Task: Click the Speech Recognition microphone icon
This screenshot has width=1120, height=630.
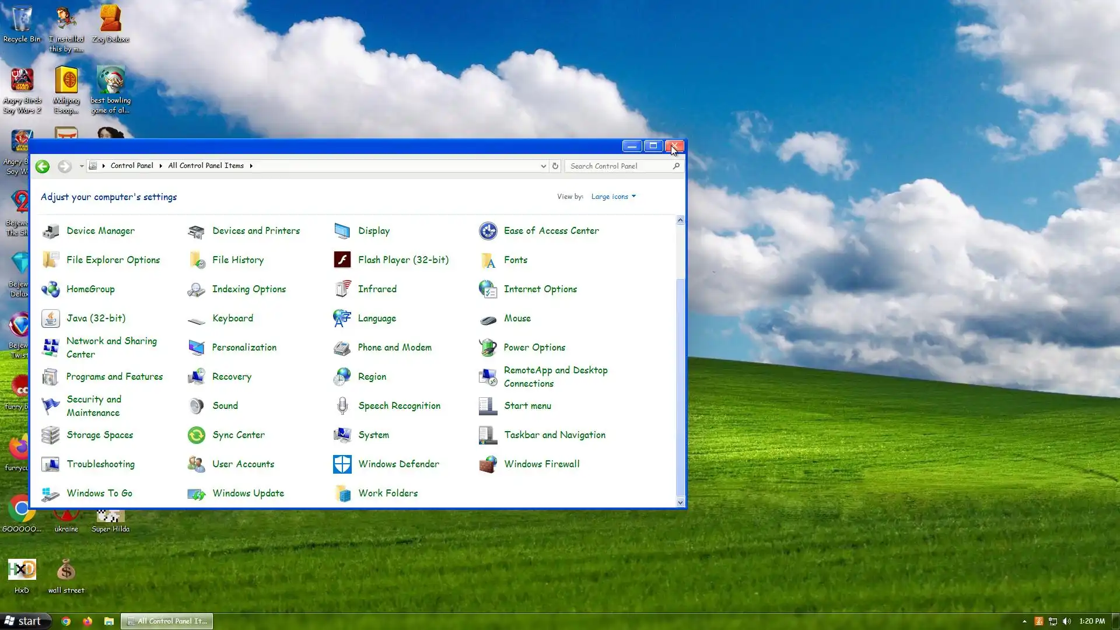Action: click(x=342, y=405)
